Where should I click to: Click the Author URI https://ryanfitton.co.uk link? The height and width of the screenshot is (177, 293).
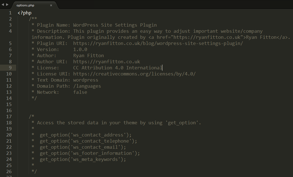[106, 62]
